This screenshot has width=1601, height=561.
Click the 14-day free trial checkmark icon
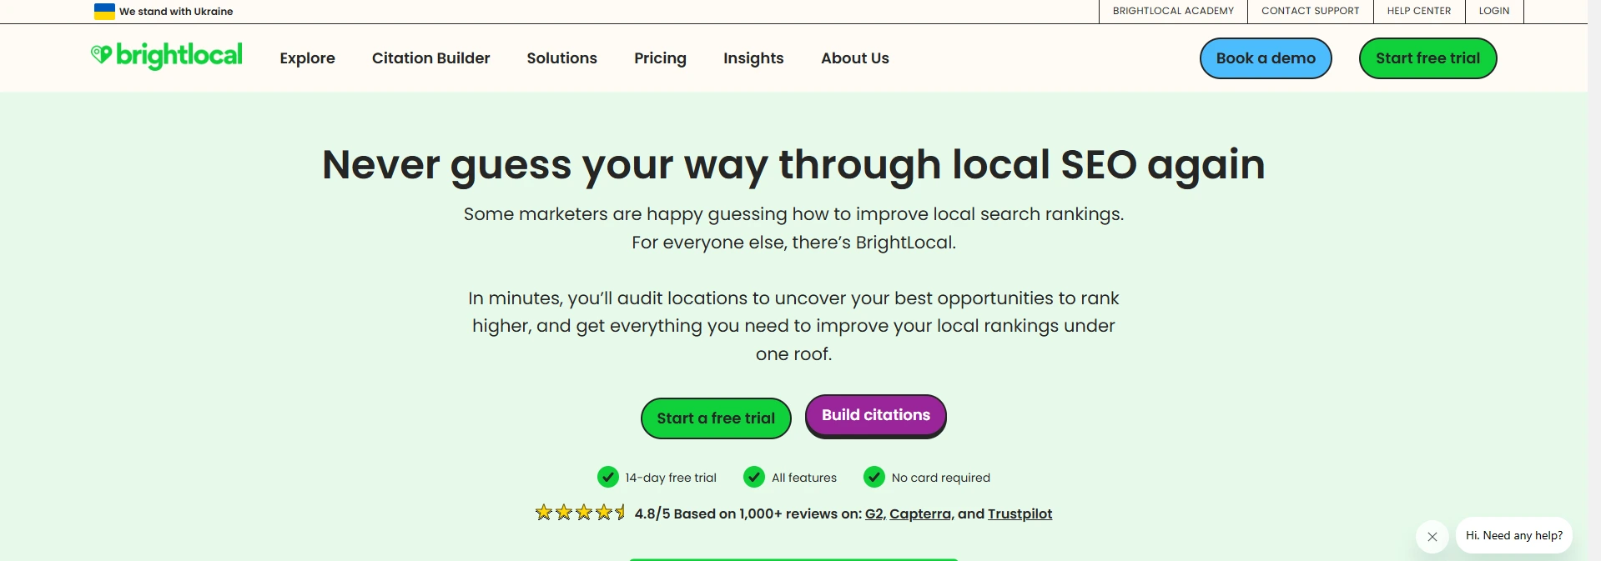tap(608, 477)
